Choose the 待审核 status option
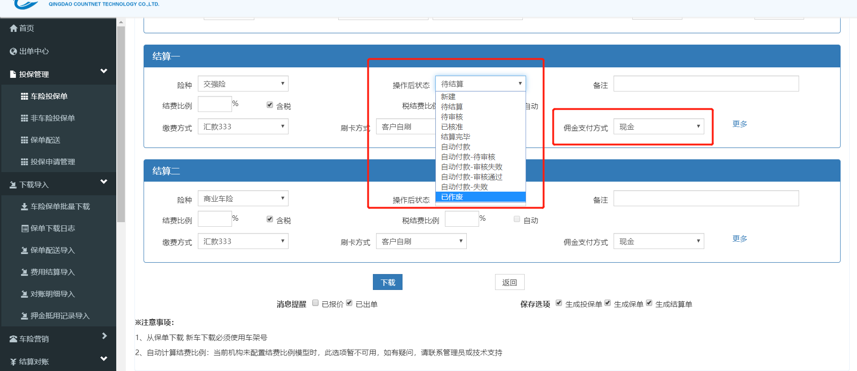The height and width of the screenshot is (371, 857). [480, 117]
